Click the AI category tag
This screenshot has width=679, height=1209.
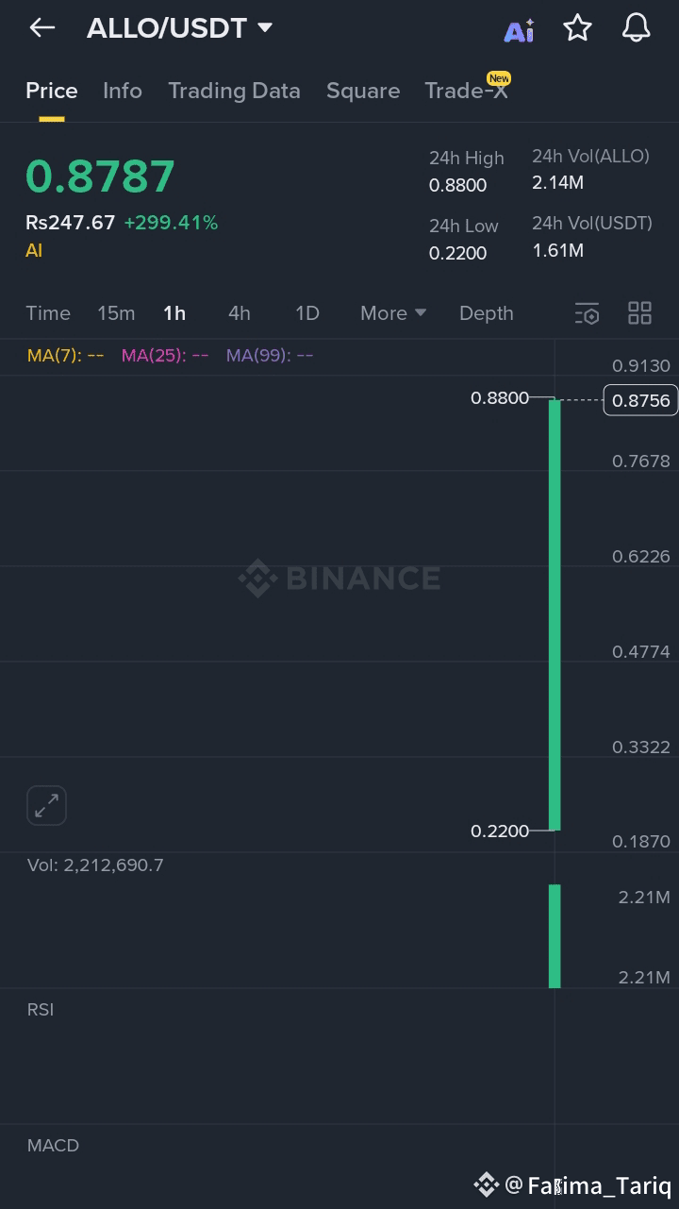tap(34, 250)
